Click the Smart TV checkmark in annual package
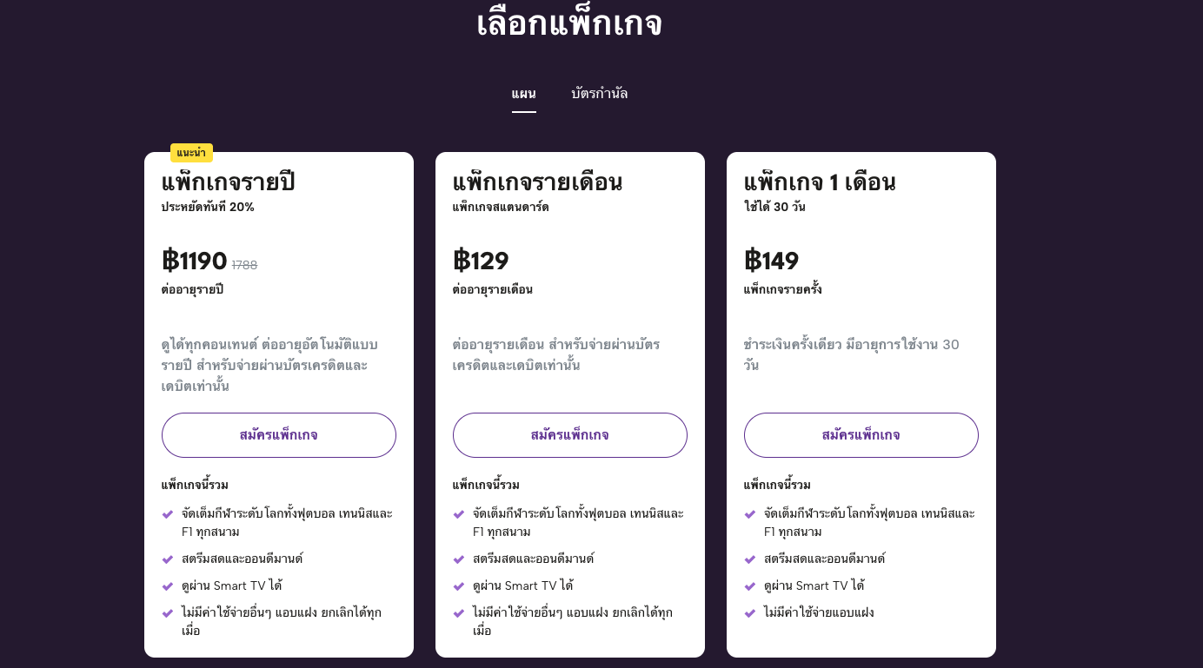The height and width of the screenshot is (668, 1203). tap(168, 586)
